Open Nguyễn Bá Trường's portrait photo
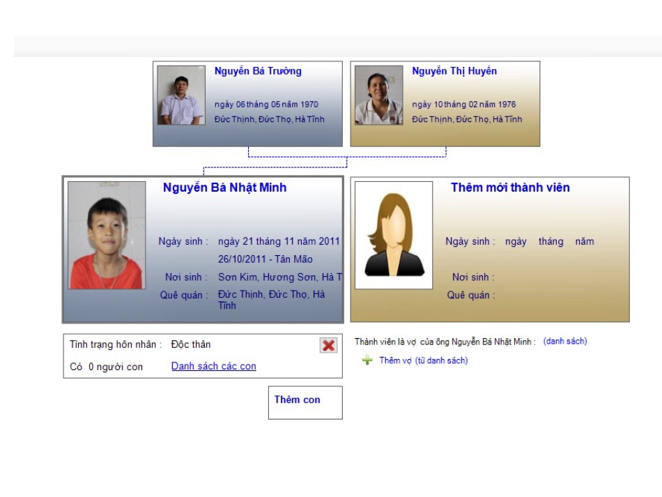The image size is (662, 497). tap(181, 95)
